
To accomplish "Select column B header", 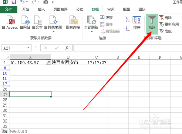I will pyautogui.click(x=69, y=57).
